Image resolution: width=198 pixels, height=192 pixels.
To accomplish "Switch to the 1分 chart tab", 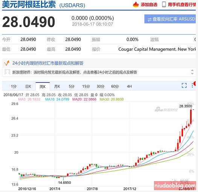I will pos(14,86).
